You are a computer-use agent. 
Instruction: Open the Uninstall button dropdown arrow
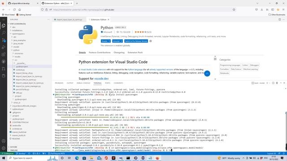click(122, 41)
